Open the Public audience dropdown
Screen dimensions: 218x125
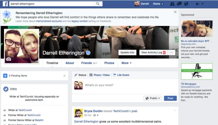153,98
